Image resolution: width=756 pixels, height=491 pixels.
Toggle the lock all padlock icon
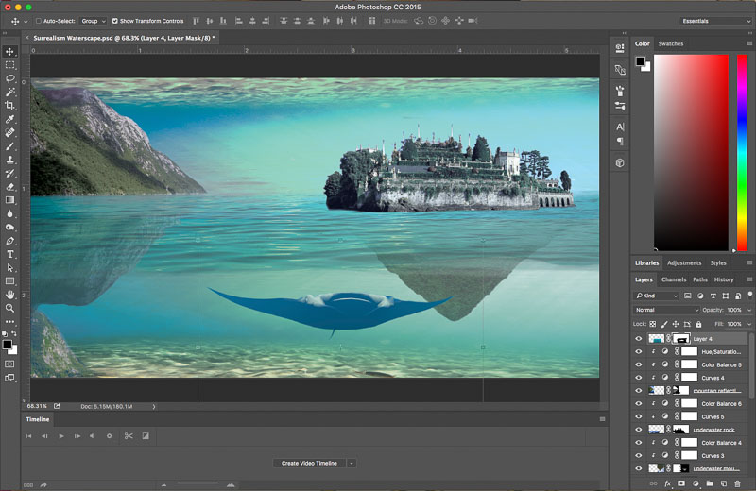[x=698, y=324]
